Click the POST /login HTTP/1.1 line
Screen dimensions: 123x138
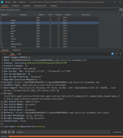coord(17,57)
